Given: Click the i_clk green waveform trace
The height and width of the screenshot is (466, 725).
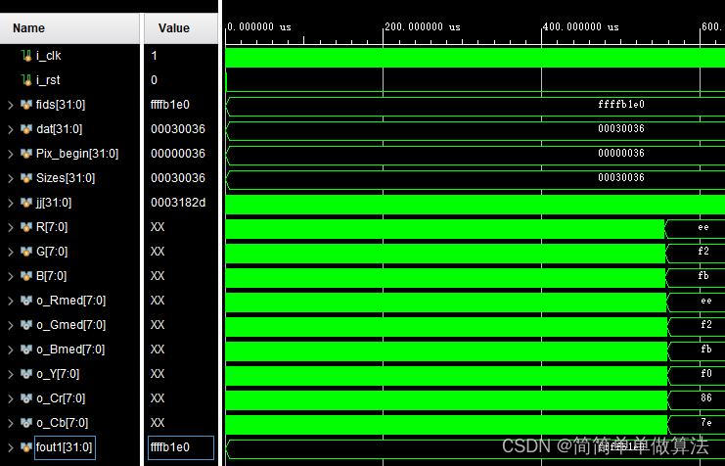Looking at the screenshot, I should pyautogui.click(x=475, y=58).
